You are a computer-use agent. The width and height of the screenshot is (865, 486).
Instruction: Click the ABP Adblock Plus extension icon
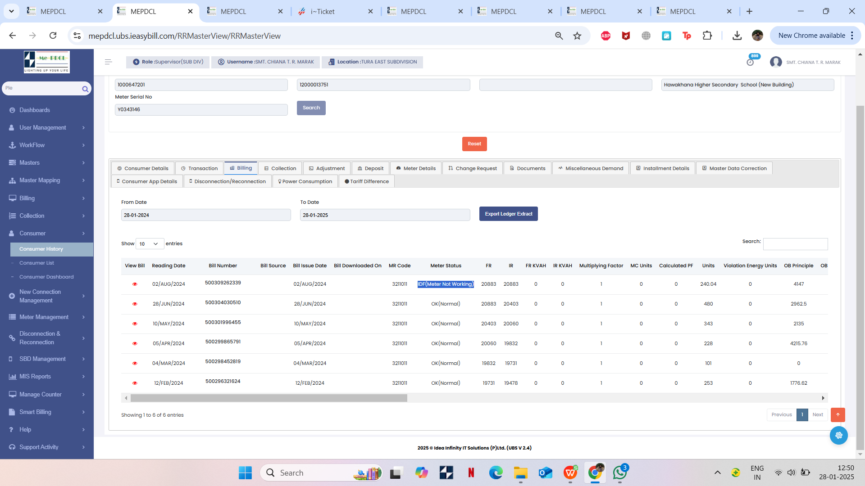click(605, 36)
